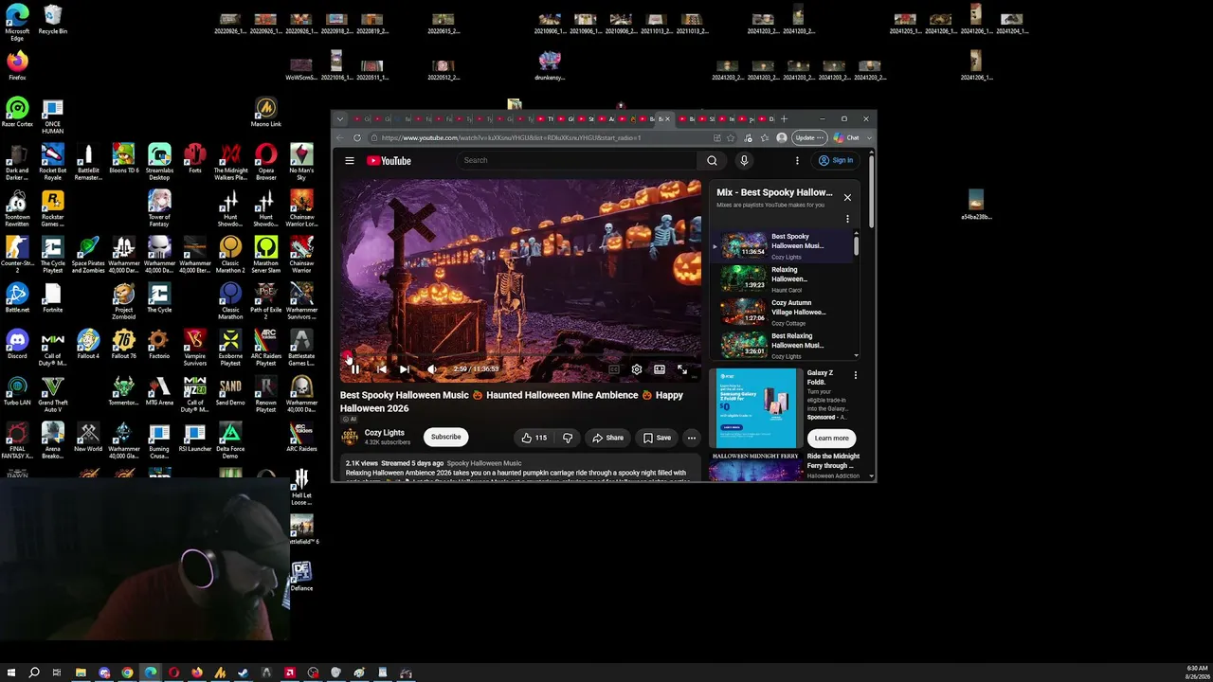Open Windows taskbar search

coord(34,673)
